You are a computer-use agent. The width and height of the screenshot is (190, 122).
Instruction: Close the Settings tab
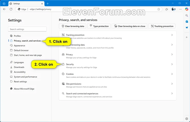click(x=42, y=4)
